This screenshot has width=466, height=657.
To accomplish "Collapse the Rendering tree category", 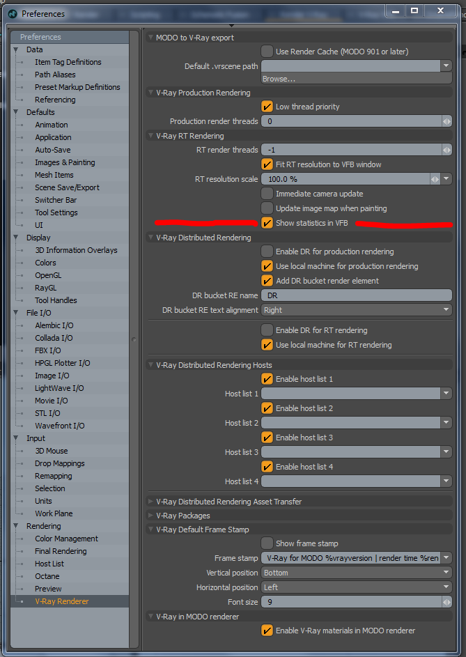I will 15,526.
